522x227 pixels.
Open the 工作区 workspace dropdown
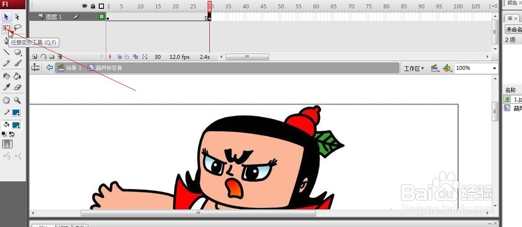pos(414,68)
